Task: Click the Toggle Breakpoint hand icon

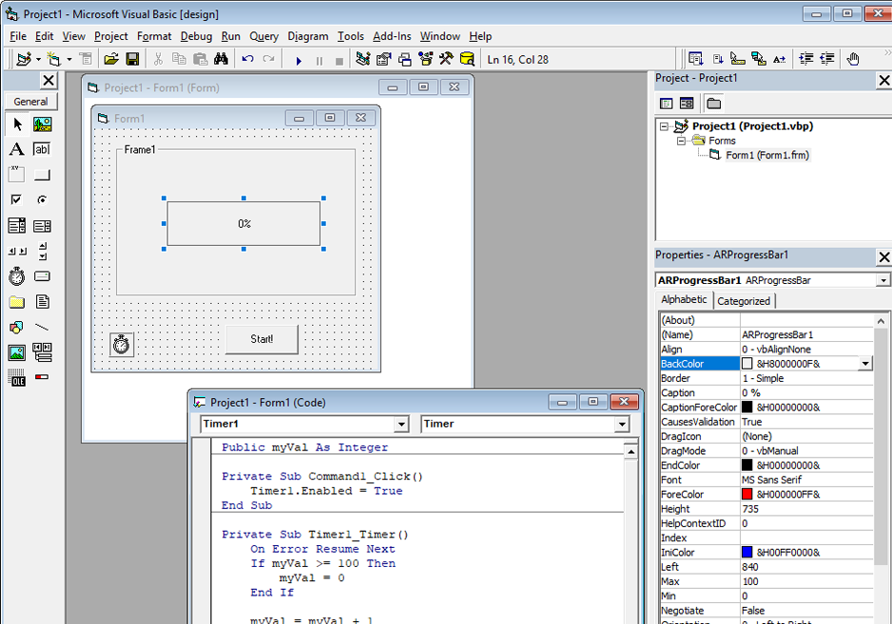Action: click(852, 59)
